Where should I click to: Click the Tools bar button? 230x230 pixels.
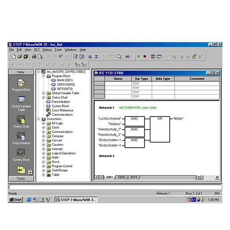pos(21,179)
